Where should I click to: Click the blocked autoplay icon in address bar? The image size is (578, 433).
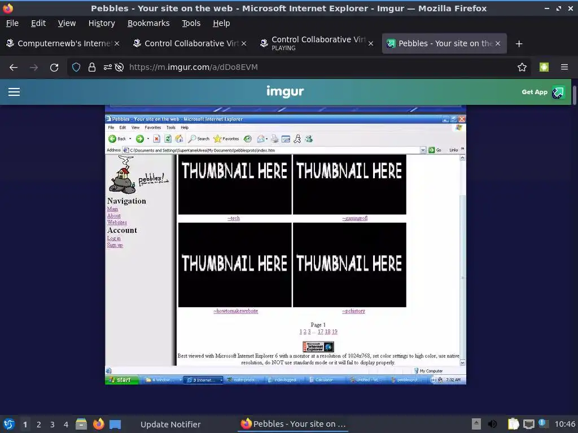[x=119, y=67]
